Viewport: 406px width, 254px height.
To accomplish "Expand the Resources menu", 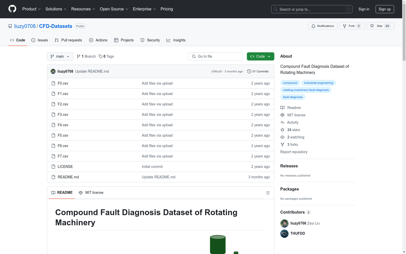I will pyautogui.click(x=83, y=9).
